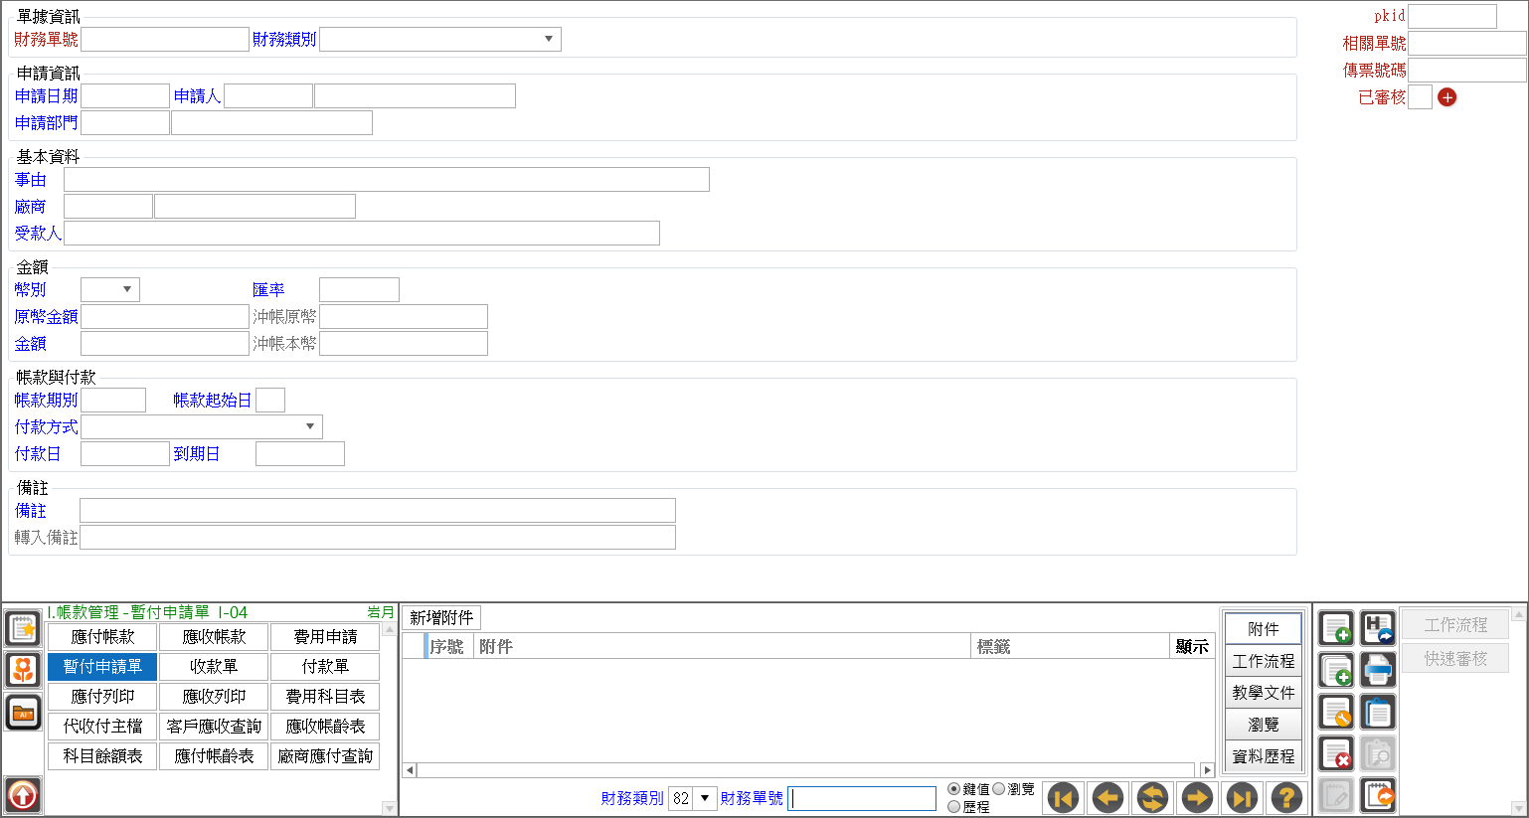
Task: Open the 付款單 module button
Action: [x=325, y=667]
